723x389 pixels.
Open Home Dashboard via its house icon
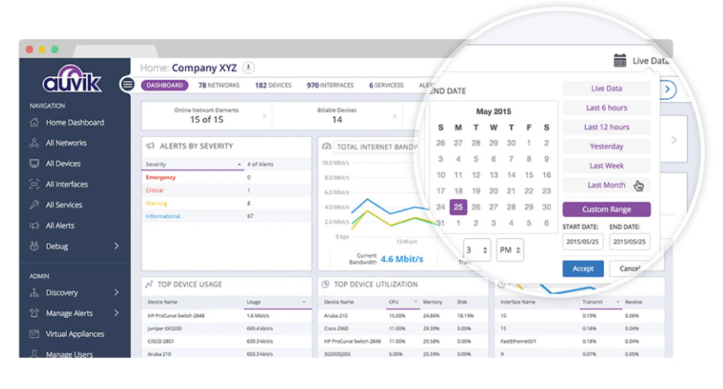[x=34, y=122]
